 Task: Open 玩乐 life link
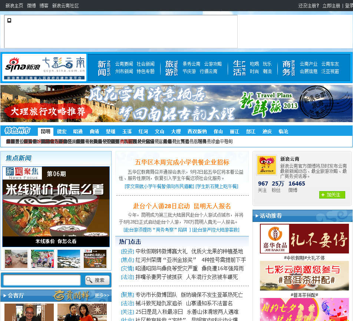pyautogui.click(x=267, y=64)
